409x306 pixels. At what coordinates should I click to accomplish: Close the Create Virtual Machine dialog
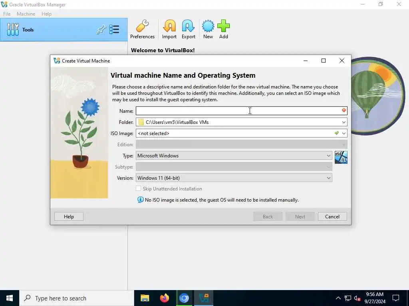[x=342, y=61]
